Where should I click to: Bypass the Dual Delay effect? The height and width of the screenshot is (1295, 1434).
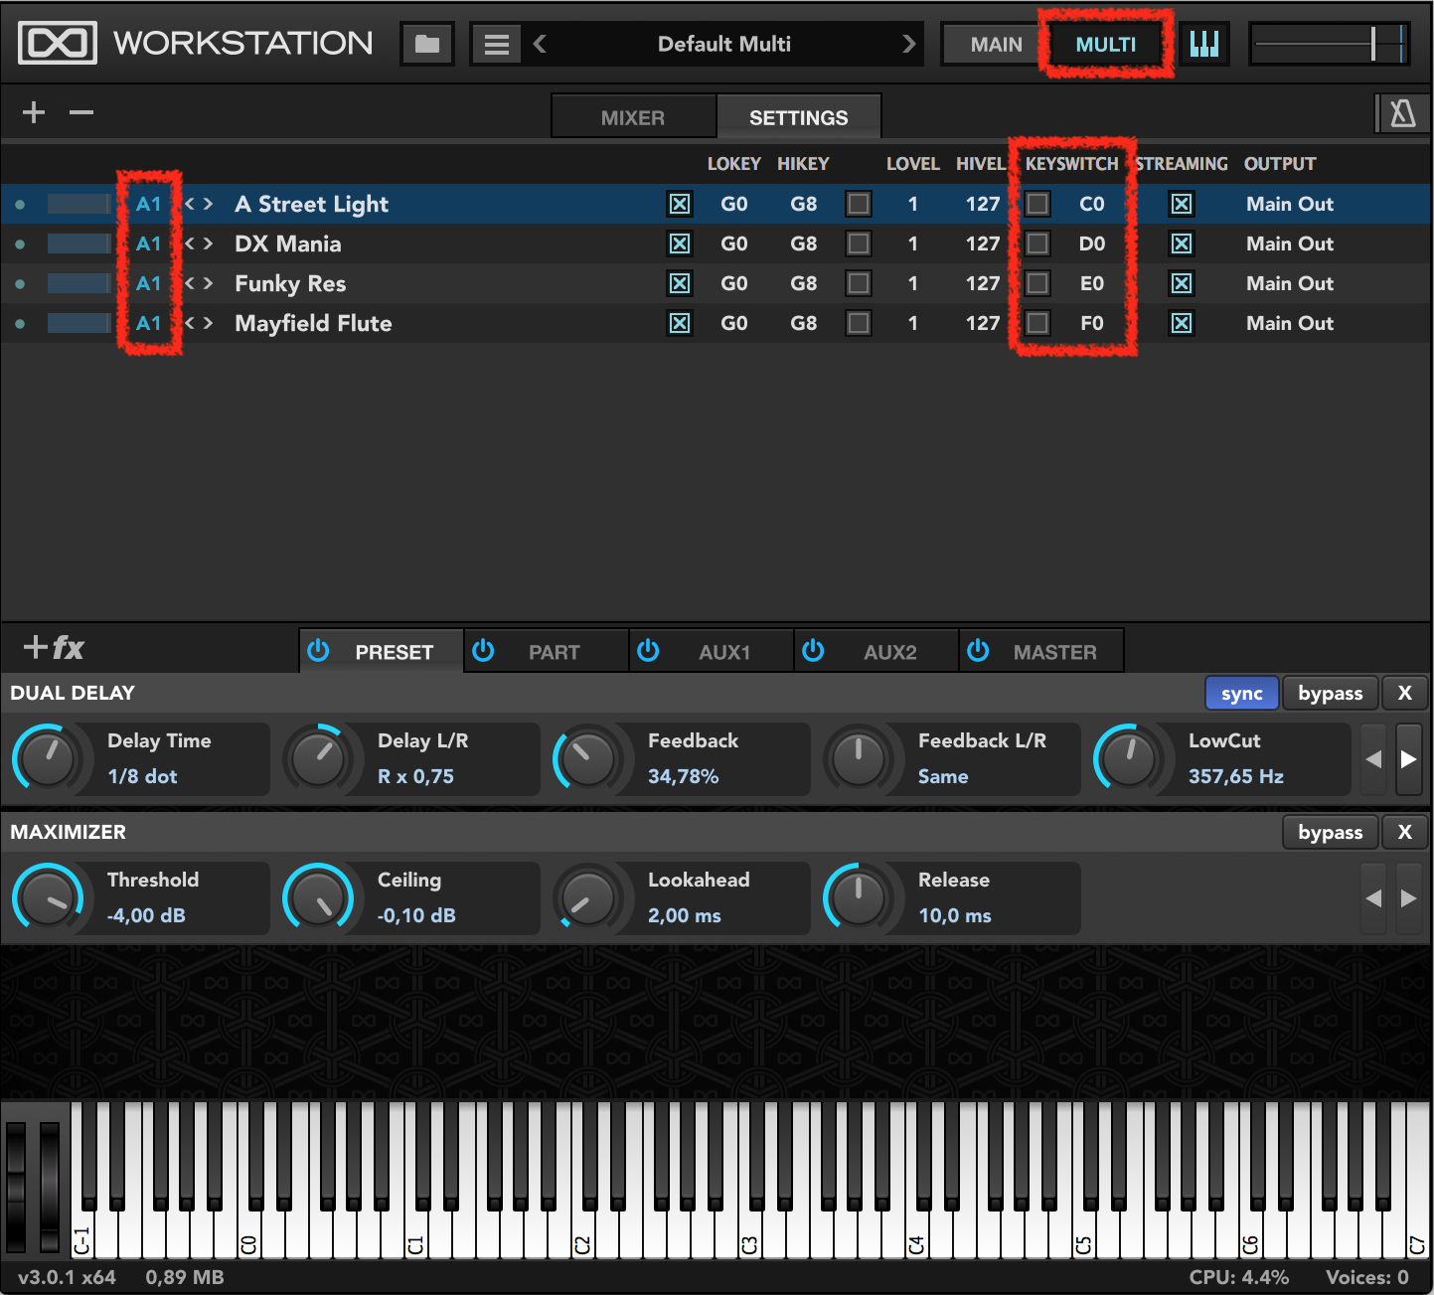(x=1330, y=693)
